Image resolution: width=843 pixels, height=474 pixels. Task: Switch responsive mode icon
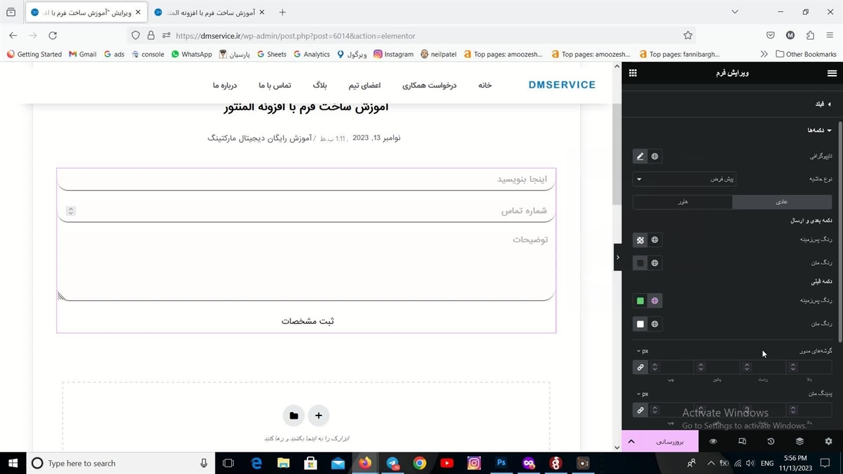pos(742,441)
